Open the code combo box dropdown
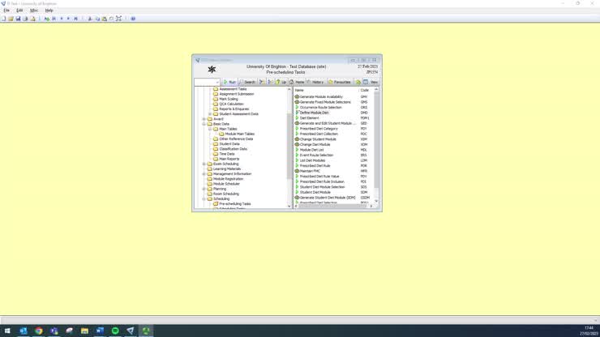Screen dimensions: 600x337 (x=217, y=83)
